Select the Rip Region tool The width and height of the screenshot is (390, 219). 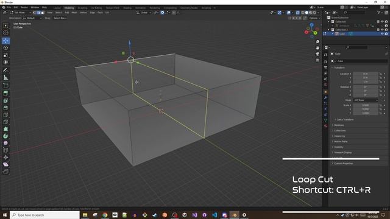(5, 172)
